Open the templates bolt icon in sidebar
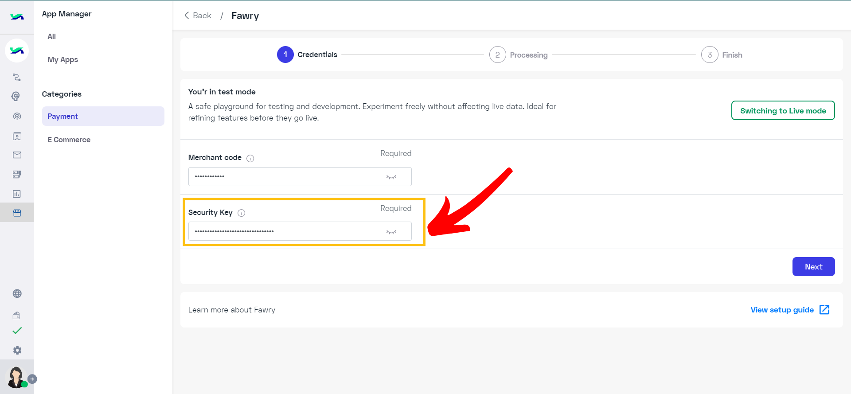851x394 pixels. 17,174
